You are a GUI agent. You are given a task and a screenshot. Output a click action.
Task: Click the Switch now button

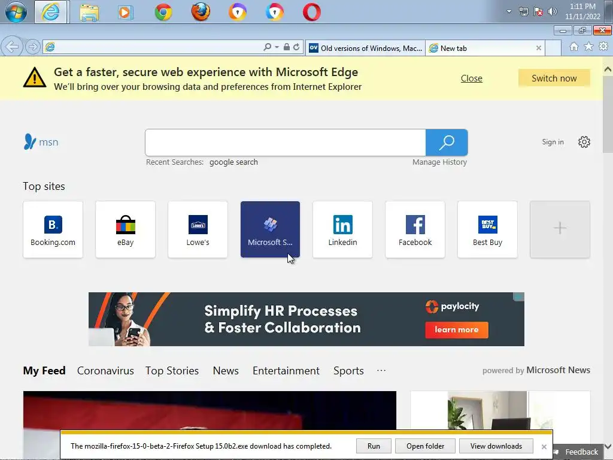click(x=554, y=78)
